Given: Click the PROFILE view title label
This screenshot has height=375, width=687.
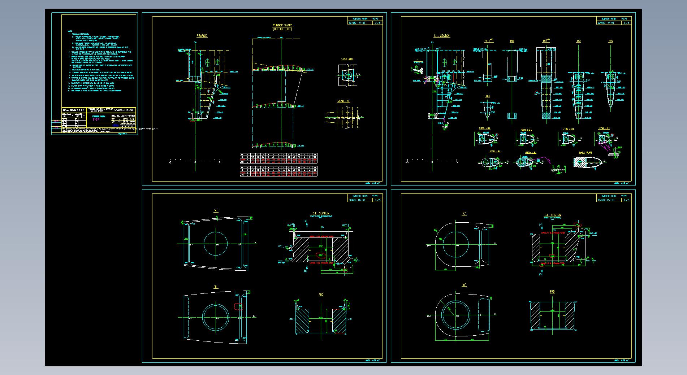Looking at the screenshot, I should point(202,36).
